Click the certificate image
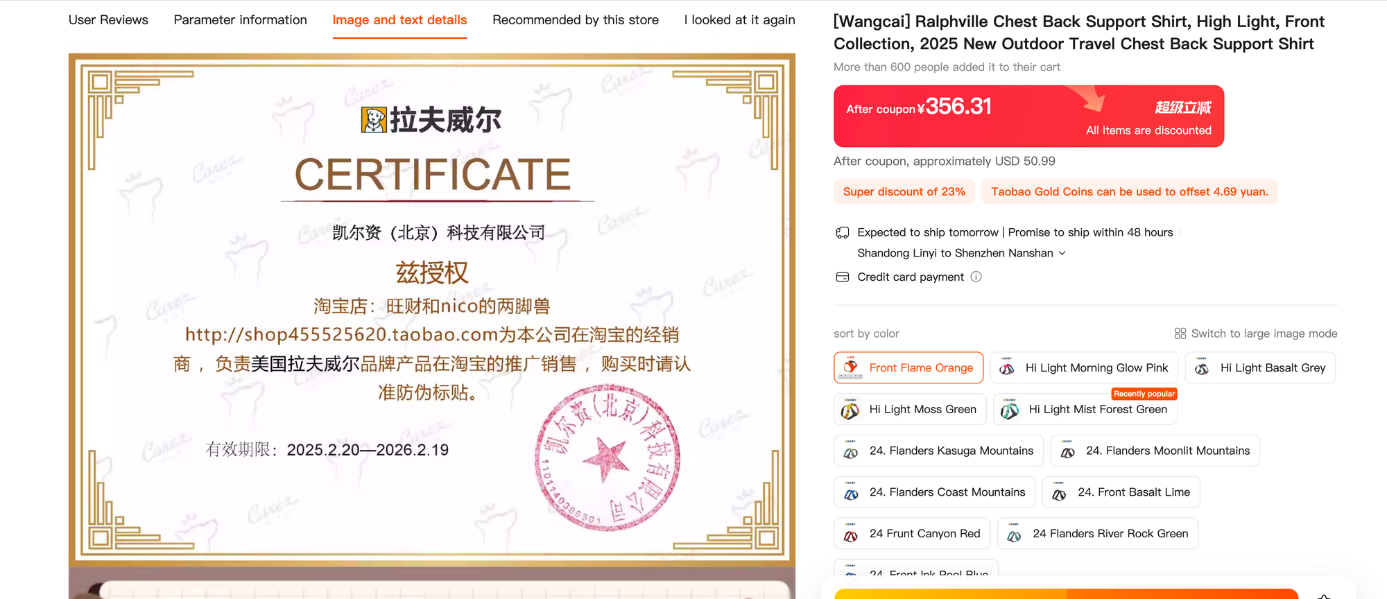Screen dimensions: 1387x599 pos(431,309)
